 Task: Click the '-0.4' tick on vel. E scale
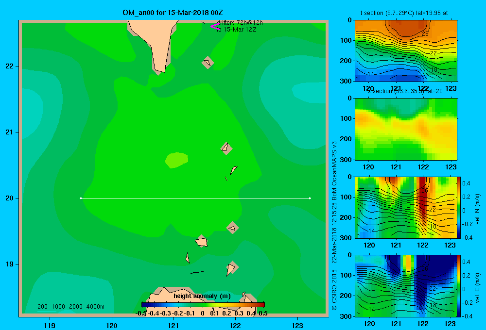point(467,316)
